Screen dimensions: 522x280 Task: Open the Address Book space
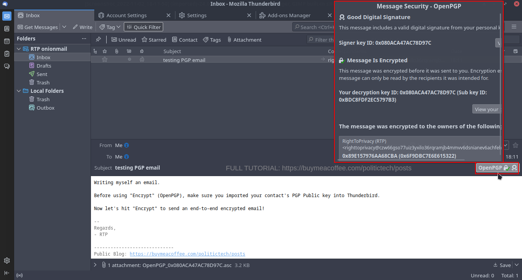coord(7,29)
